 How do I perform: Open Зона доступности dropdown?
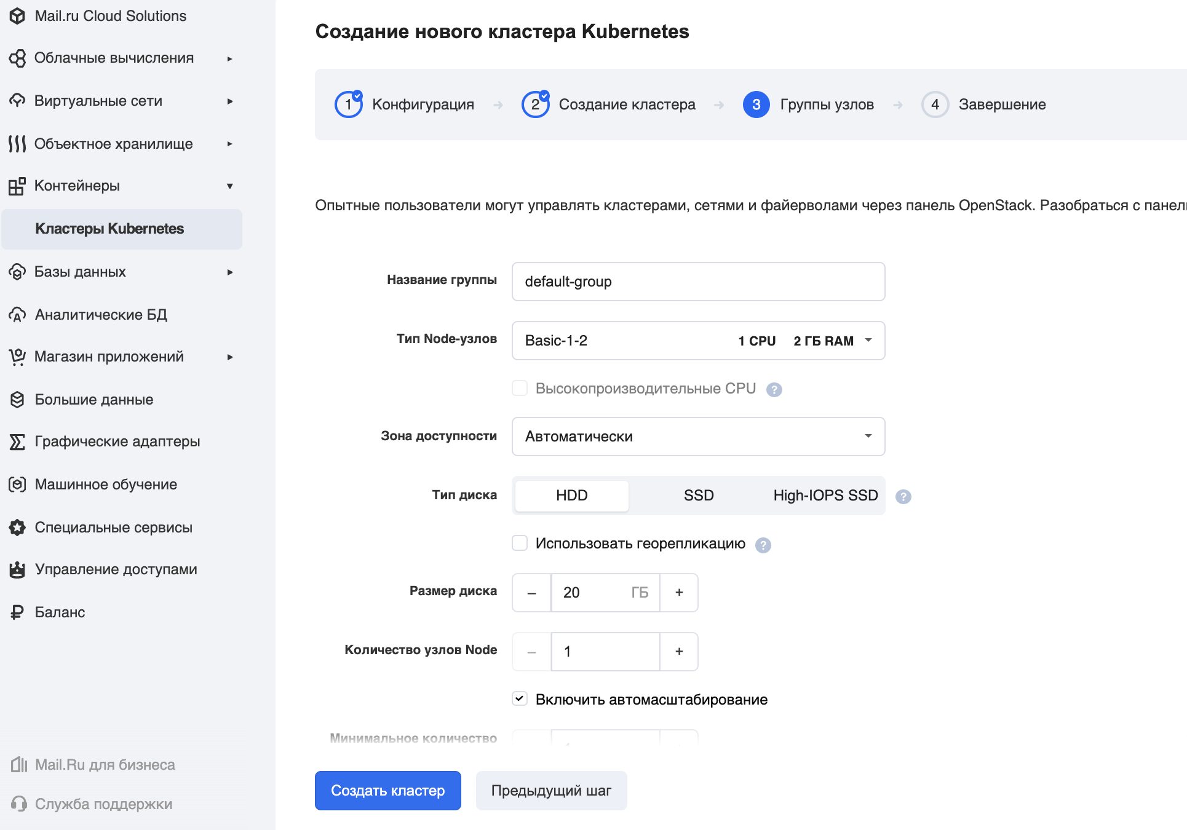(698, 437)
